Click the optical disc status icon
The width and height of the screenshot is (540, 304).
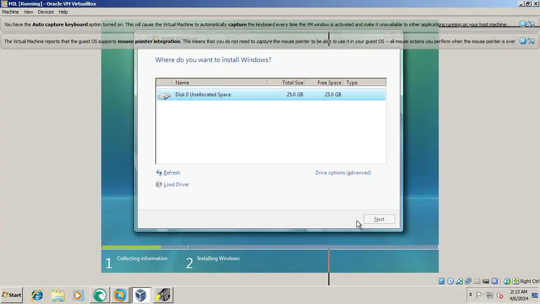[x=451, y=281]
